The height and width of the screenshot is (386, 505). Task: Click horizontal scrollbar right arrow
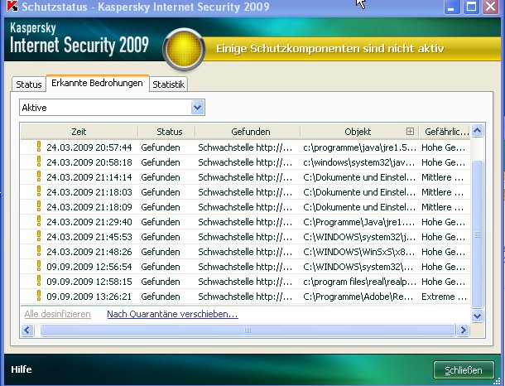(x=463, y=330)
